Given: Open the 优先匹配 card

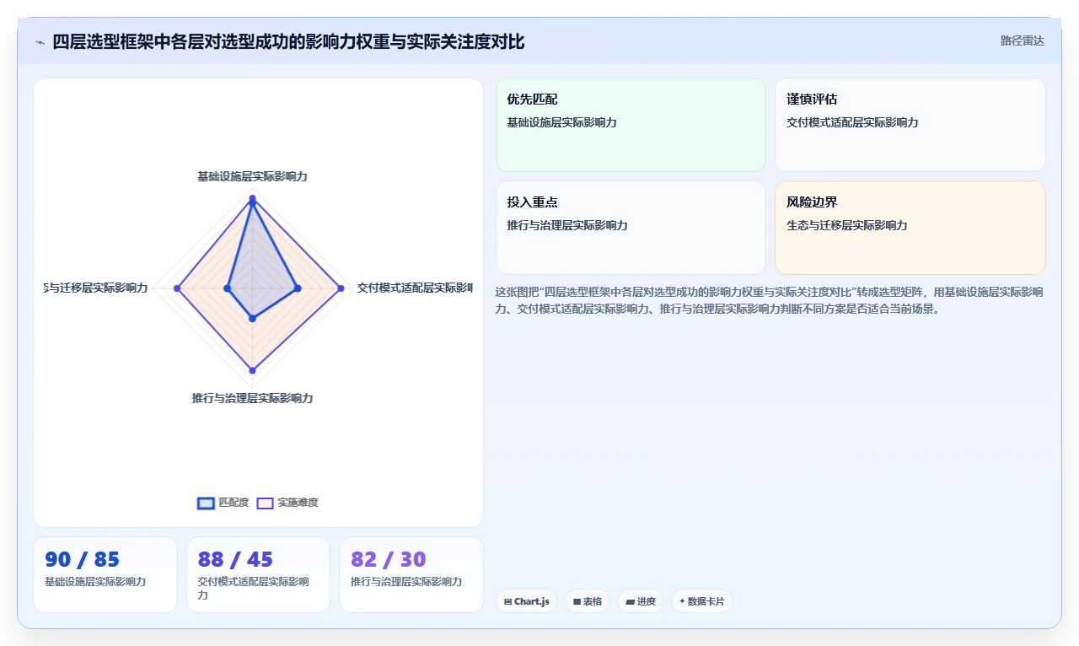Looking at the screenshot, I should [x=631, y=125].
